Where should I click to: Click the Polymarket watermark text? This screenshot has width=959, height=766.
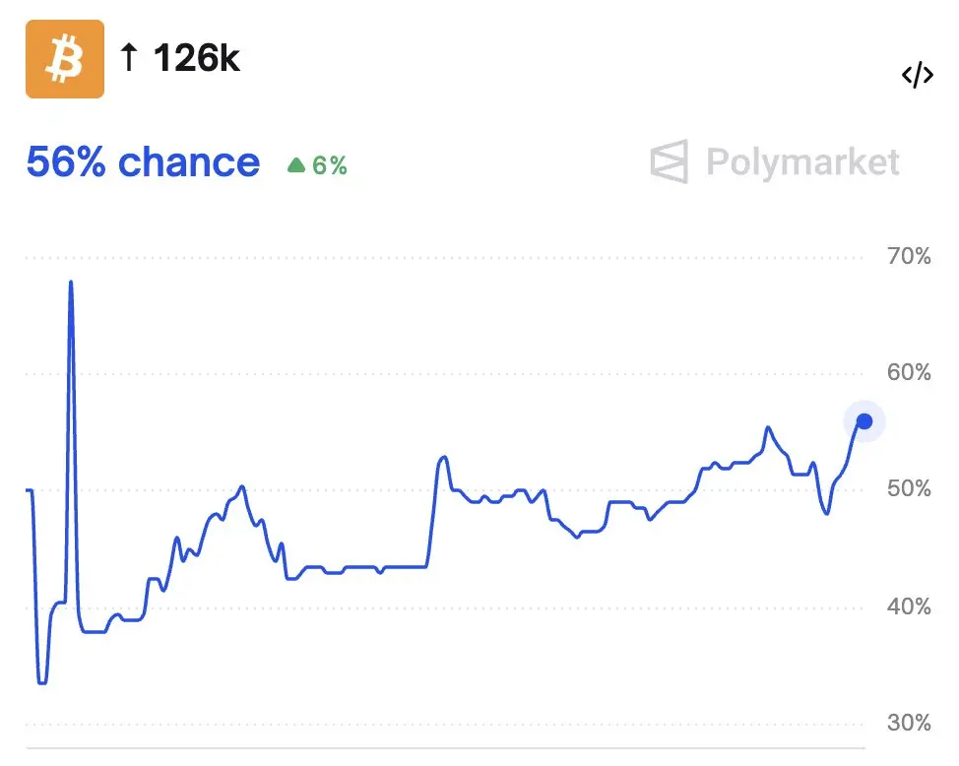click(802, 162)
